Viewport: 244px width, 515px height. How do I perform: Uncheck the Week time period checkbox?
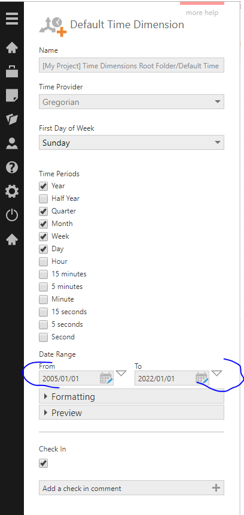click(43, 236)
